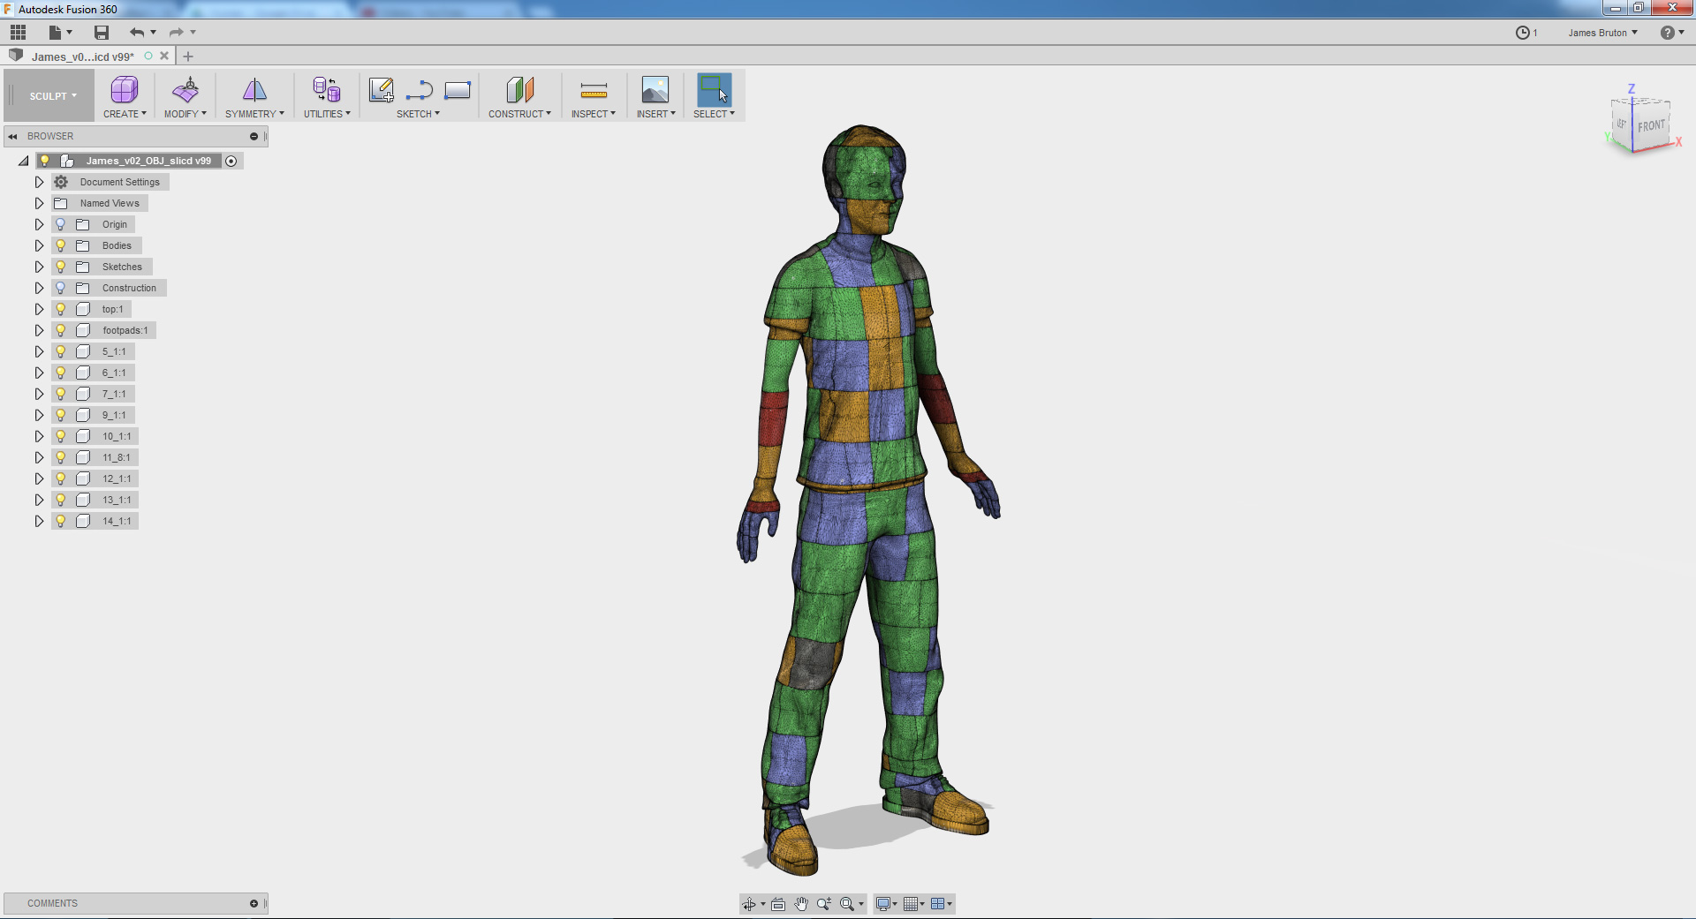Click the Create Sketch icon
The height and width of the screenshot is (919, 1696).
point(382,90)
